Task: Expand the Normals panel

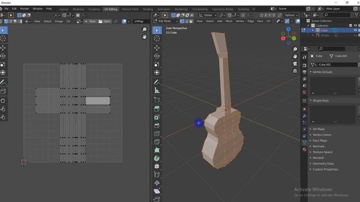Action: click(x=318, y=146)
